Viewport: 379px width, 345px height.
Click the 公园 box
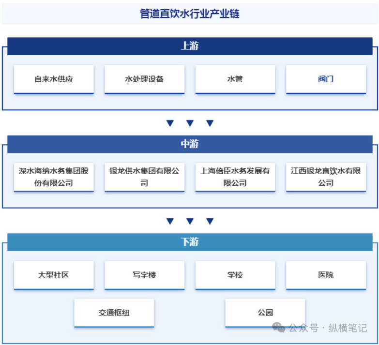[265, 313]
